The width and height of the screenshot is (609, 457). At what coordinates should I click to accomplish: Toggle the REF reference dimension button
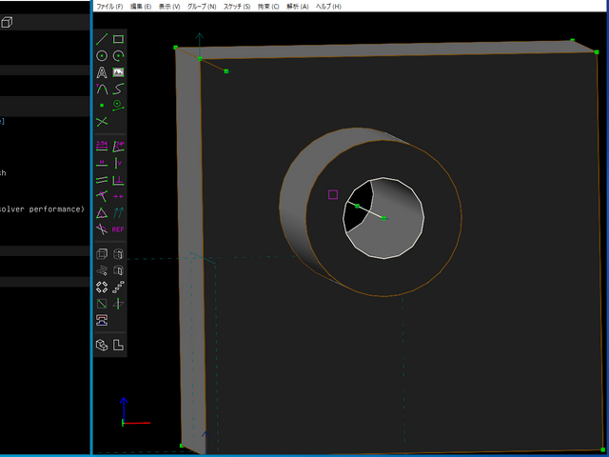[x=118, y=229]
